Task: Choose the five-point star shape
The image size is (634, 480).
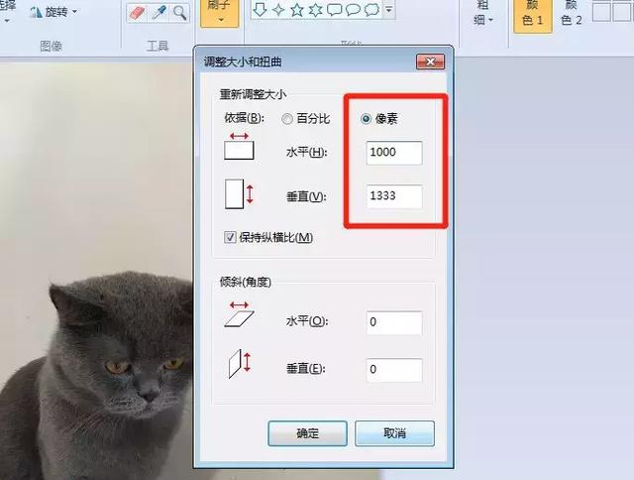Action: (297, 9)
